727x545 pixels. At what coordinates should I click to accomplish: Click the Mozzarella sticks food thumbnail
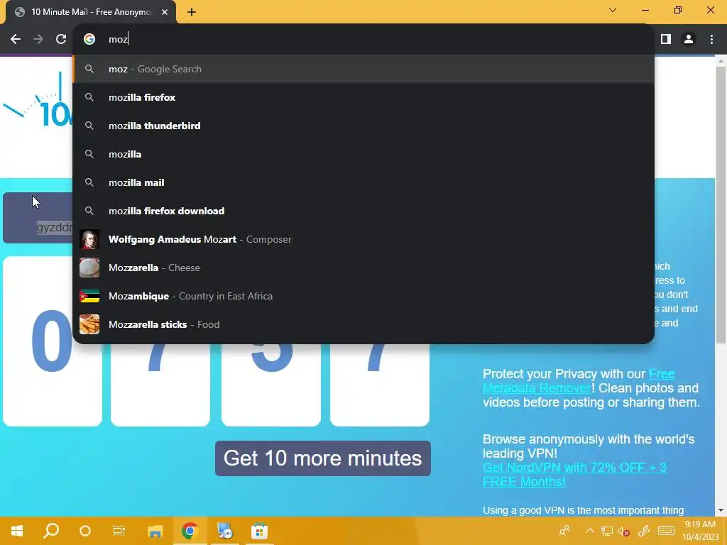click(89, 324)
